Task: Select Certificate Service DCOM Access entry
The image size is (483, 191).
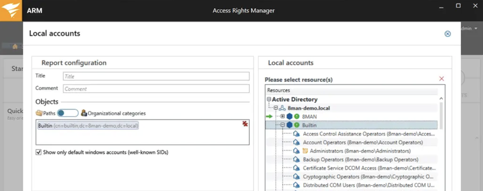Action: [x=369, y=168]
